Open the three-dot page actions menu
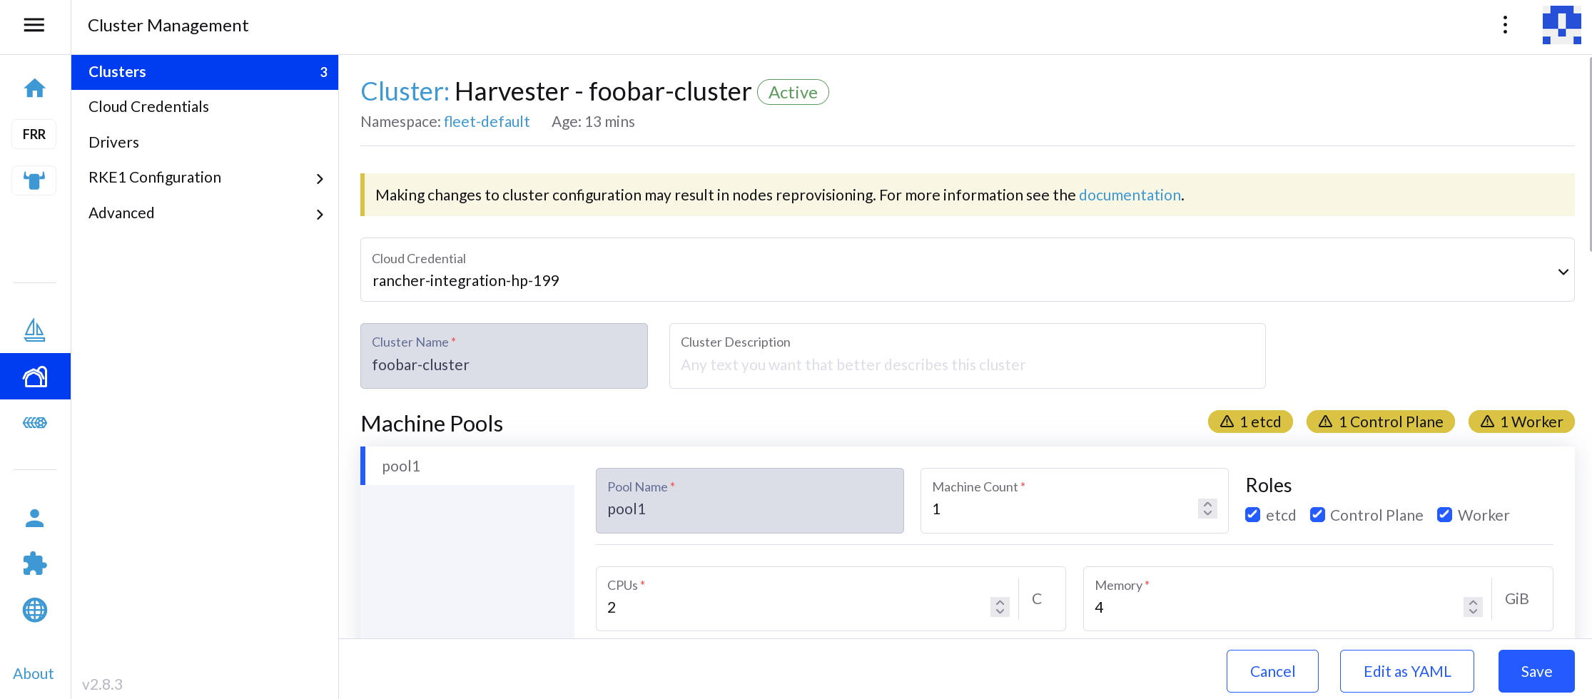The height and width of the screenshot is (699, 1592). pos(1505,26)
